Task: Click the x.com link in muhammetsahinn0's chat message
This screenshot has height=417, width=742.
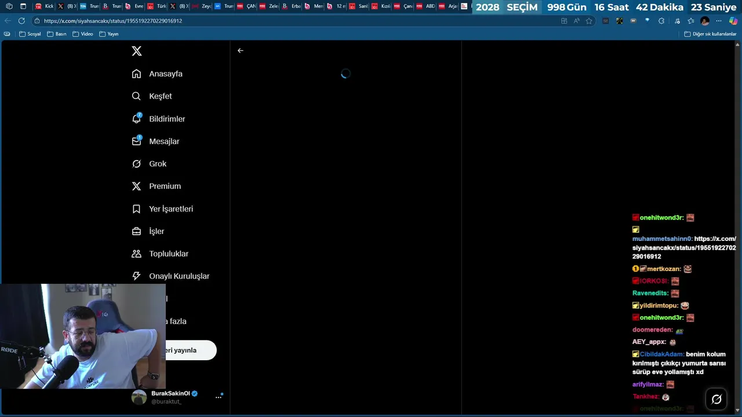Action: (684, 247)
